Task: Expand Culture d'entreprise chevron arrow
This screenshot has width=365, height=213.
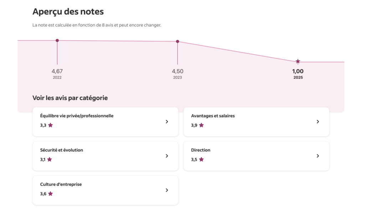Action: point(167,190)
